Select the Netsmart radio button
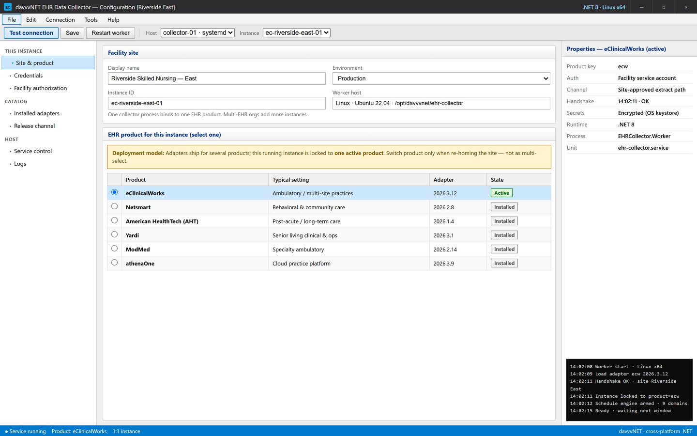Viewport: 697px width, 436px height. [114, 206]
